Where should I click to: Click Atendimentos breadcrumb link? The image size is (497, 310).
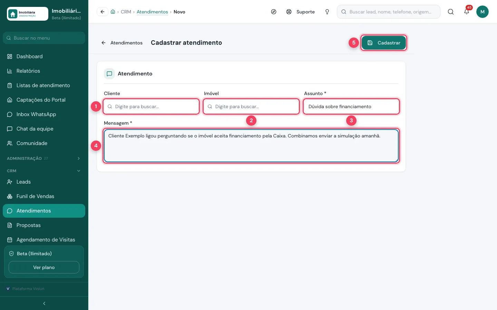[x=152, y=12]
